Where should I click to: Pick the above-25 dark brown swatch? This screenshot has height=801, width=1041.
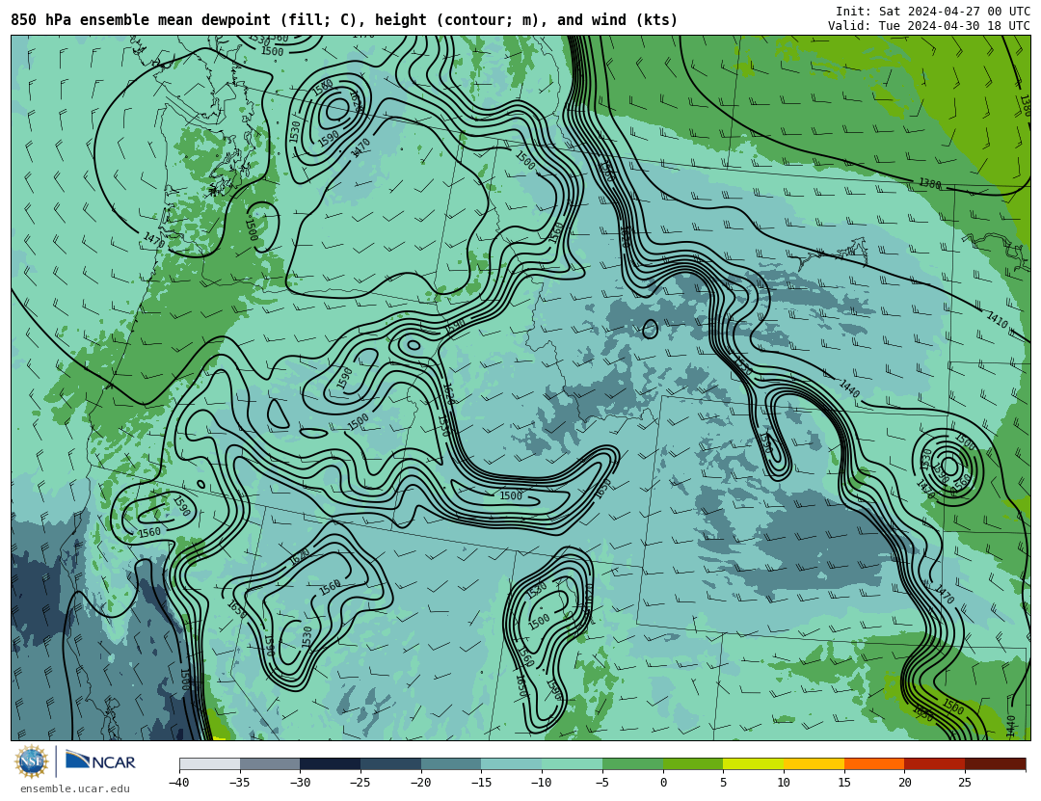(995, 763)
